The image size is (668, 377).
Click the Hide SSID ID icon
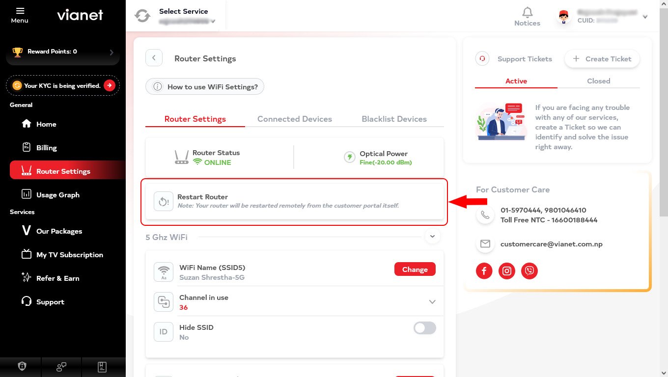point(164,332)
